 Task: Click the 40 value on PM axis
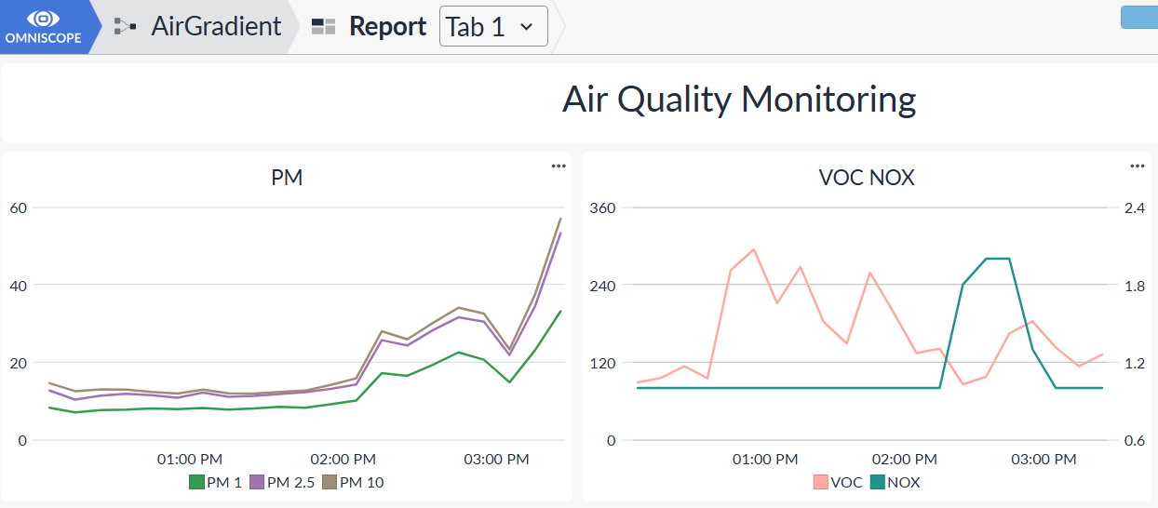(x=18, y=285)
